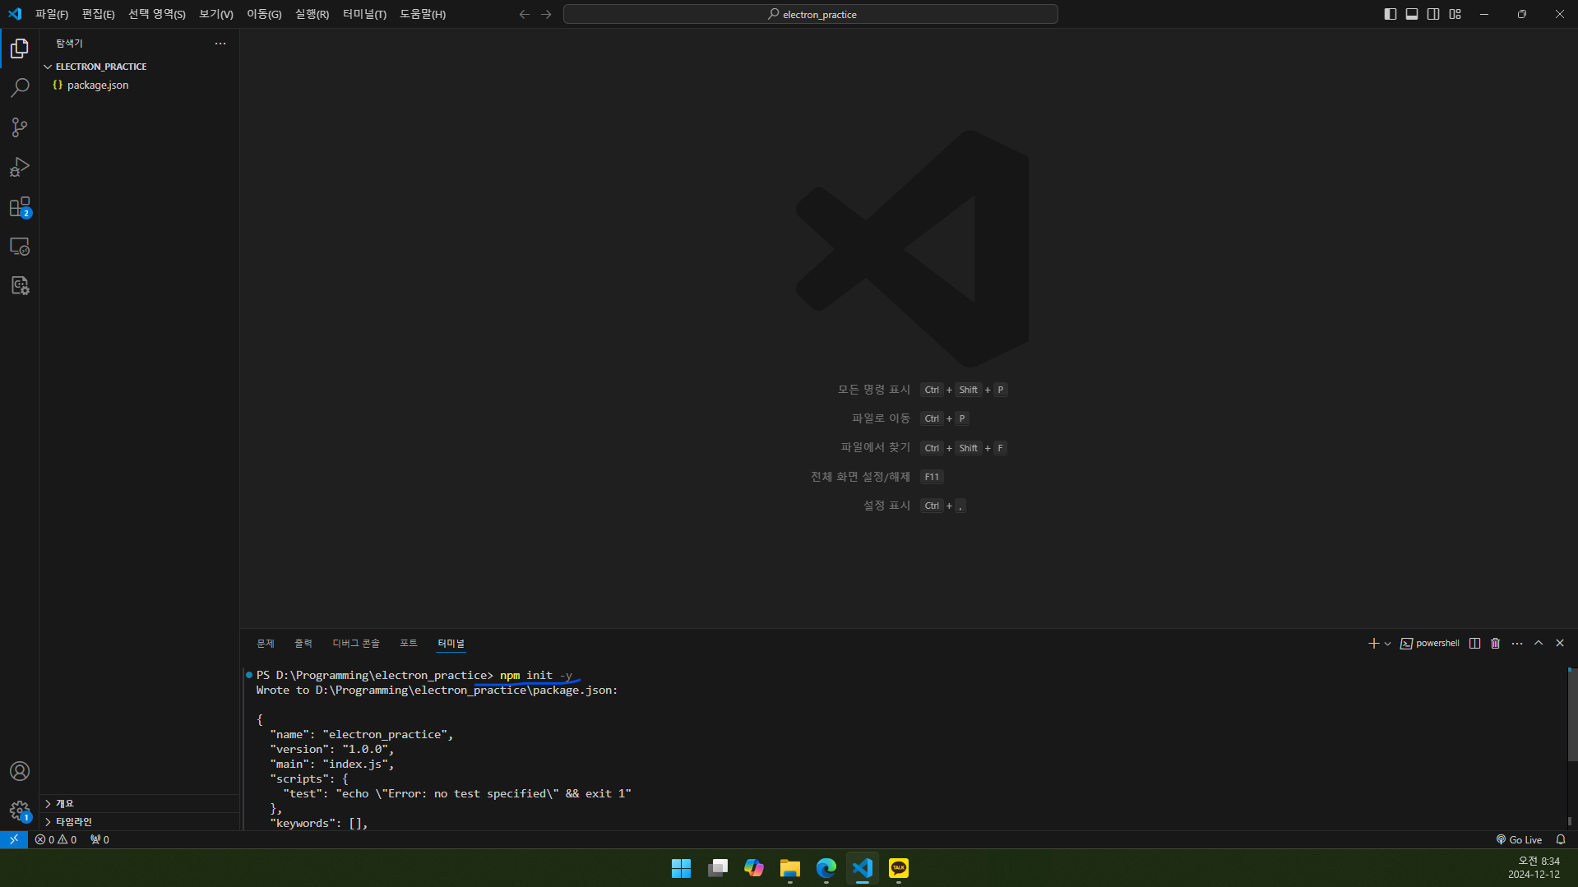
Task: Toggle the bottom panel visibility
Action: coord(1412,14)
